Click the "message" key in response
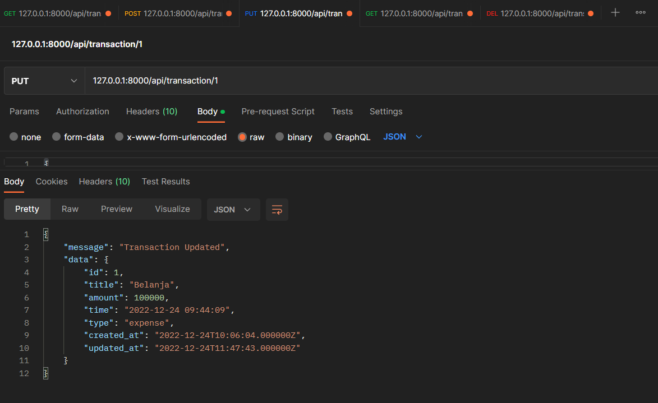This screenshot has width=658, height=403. 86,247
